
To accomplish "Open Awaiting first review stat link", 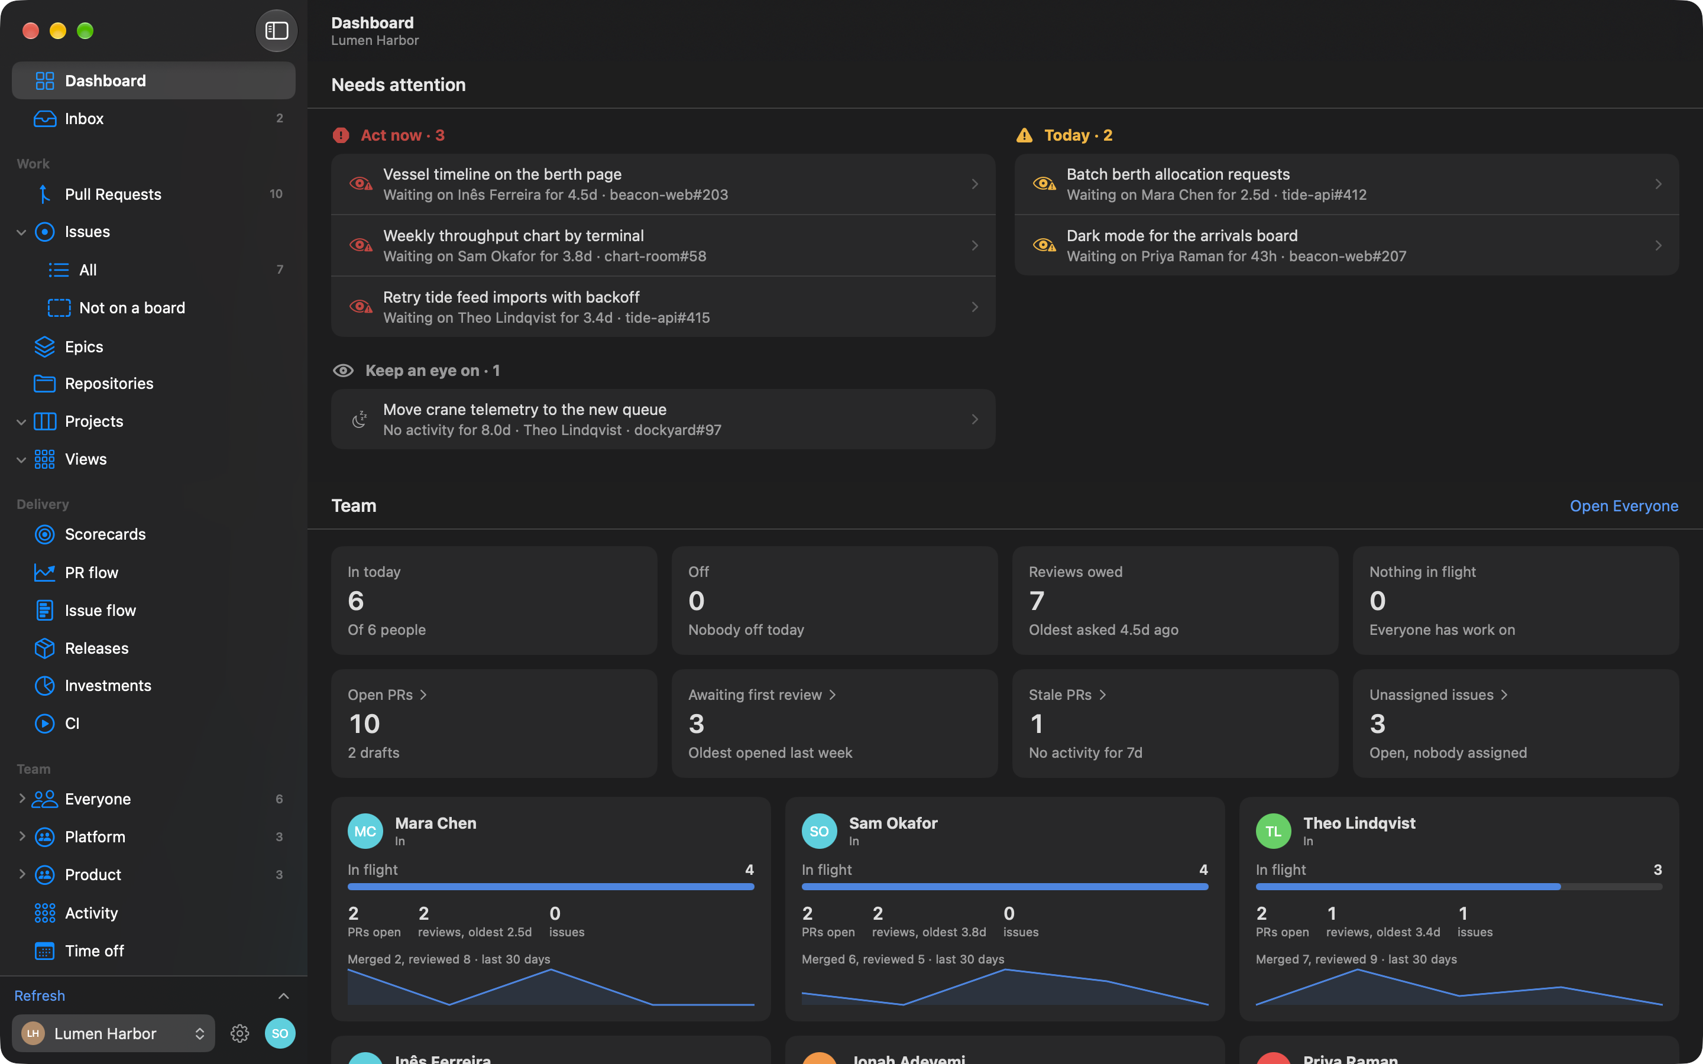I will 762,695.
